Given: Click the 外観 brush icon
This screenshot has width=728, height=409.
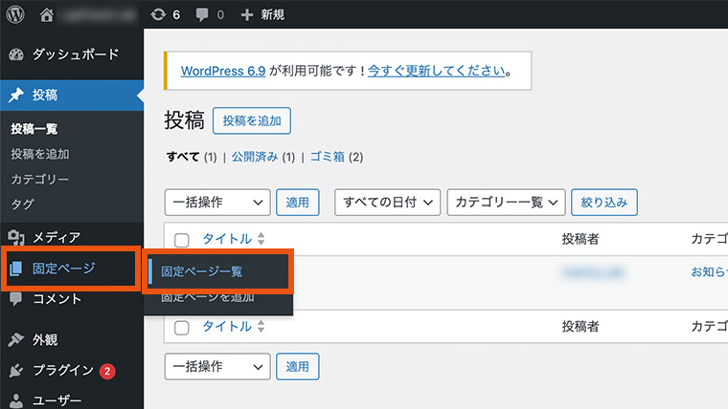Looking at the screenshot, I should click(16, 339).
